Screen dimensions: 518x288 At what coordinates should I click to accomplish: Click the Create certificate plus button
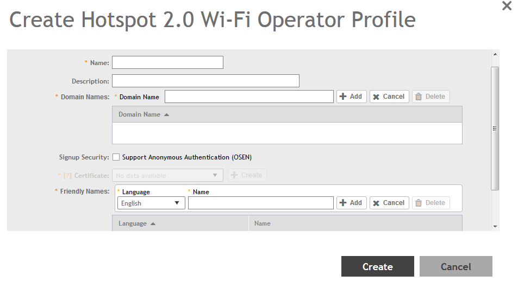pyautogui.click(x=247, y=175)
